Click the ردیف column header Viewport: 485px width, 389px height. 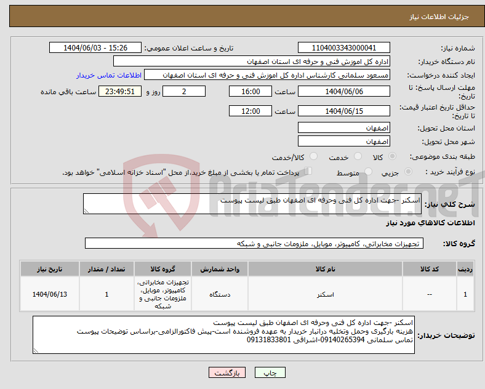point(465,269)
